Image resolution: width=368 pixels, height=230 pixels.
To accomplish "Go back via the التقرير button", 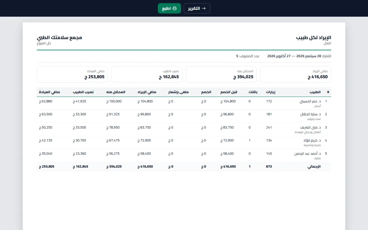I will [x=197, y=8].
